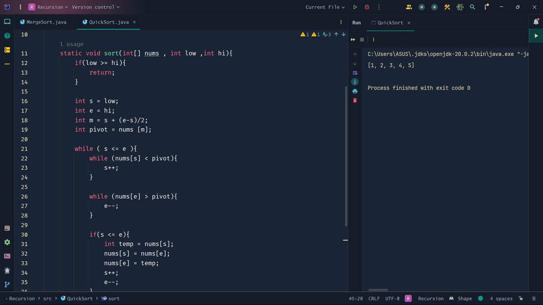Click sort method in breadcrumb bar
Screen dimensions: 543x305
(x=111, y=298)
